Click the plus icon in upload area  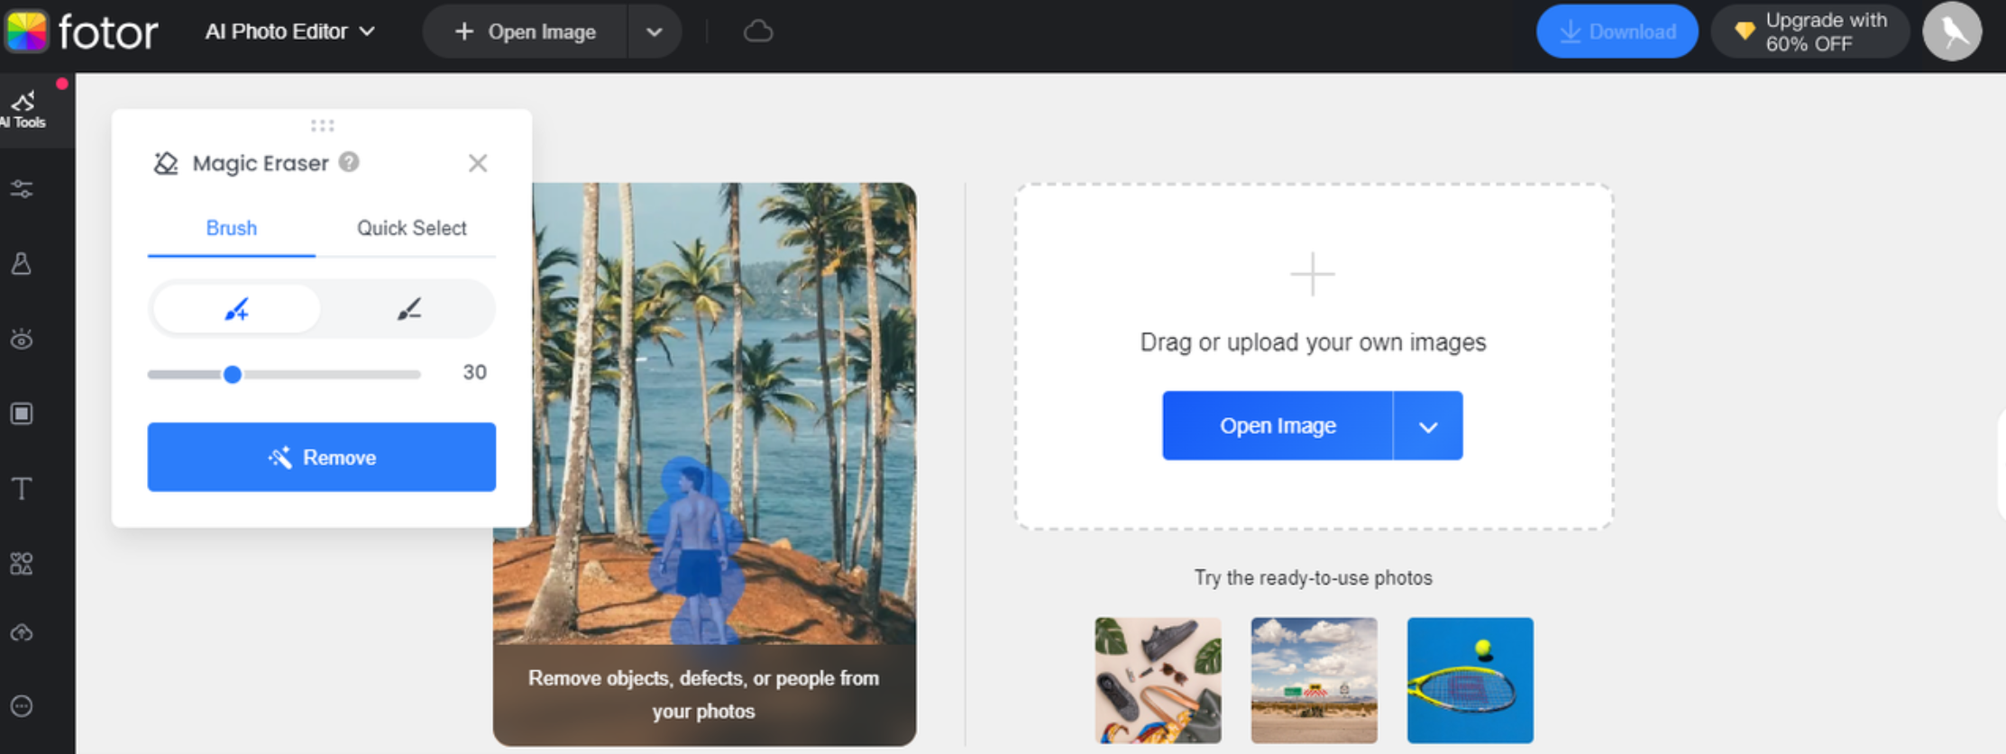tap(1313, 274)
